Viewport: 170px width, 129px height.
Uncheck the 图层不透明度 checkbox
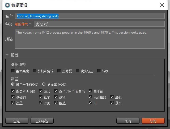(x=13, y=91)
